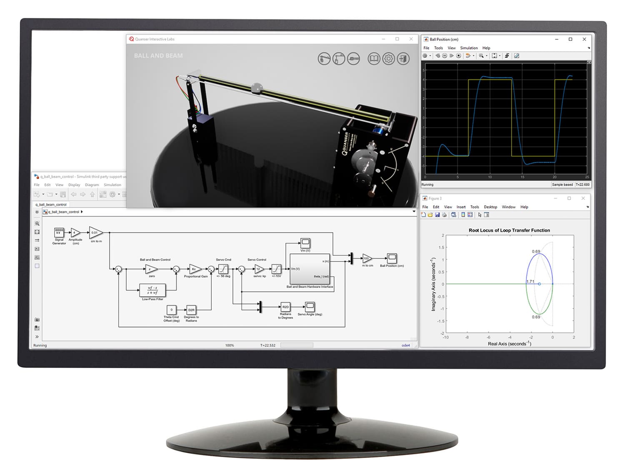Expand the scope zoom dropdown arrow
The image size is (625, 468).
487,56
